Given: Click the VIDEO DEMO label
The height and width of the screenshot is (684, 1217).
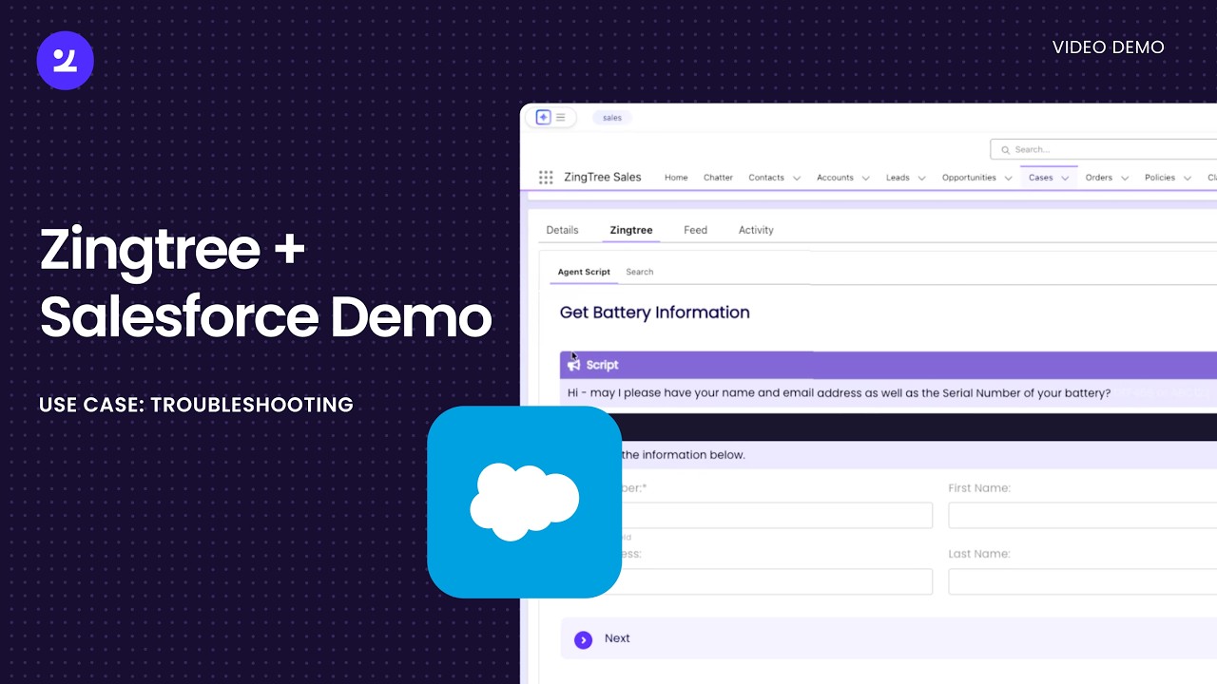Looking at the screenshot, I should point(1109,47).
